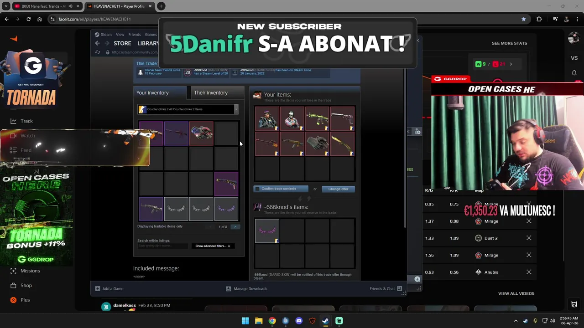Open the Friends menu in Steam
Viewport: 584px width, 328px height.
(135, 35)
